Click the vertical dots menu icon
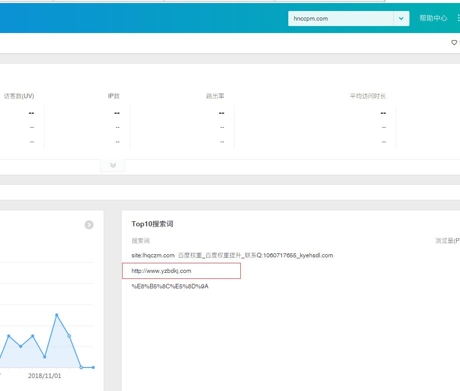 tap(458, 18)
